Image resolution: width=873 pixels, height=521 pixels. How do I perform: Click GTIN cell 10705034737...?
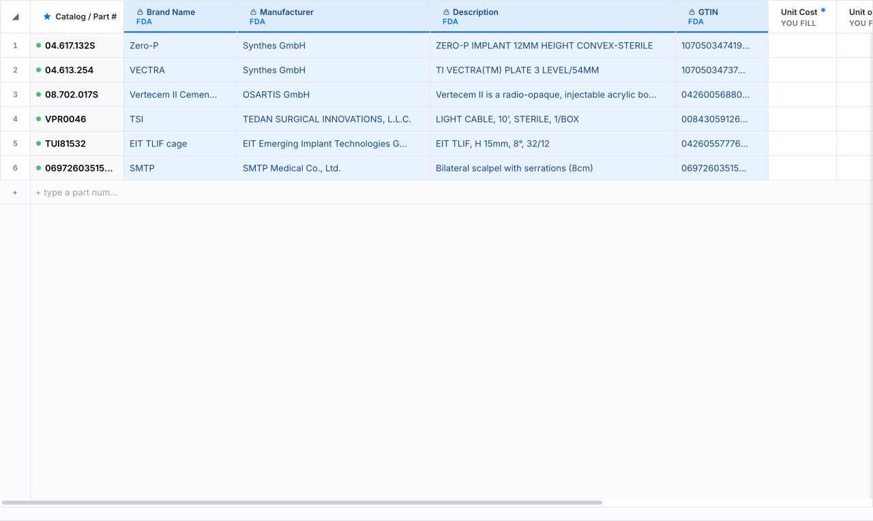(x=722, y=70)
